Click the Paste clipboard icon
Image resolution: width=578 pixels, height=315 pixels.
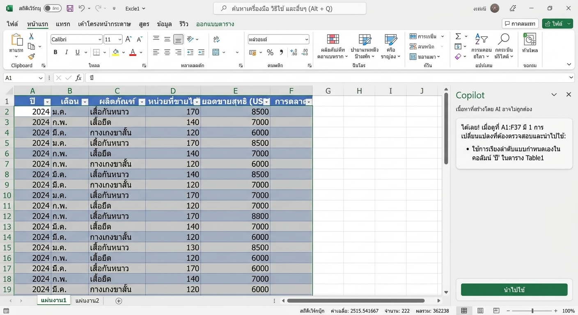coord(17,39)
